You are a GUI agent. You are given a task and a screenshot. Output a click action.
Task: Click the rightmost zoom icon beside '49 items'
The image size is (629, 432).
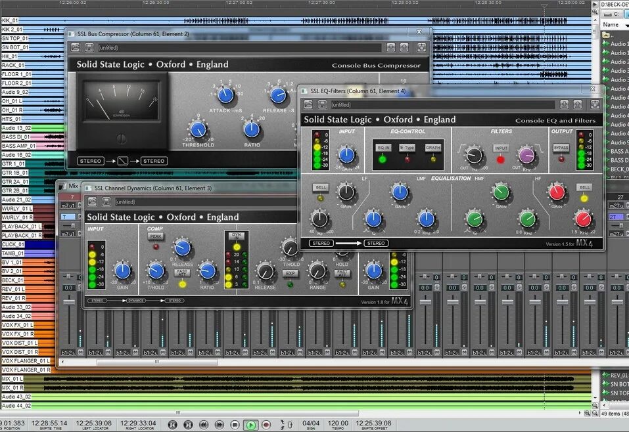(x=595, y=413)
